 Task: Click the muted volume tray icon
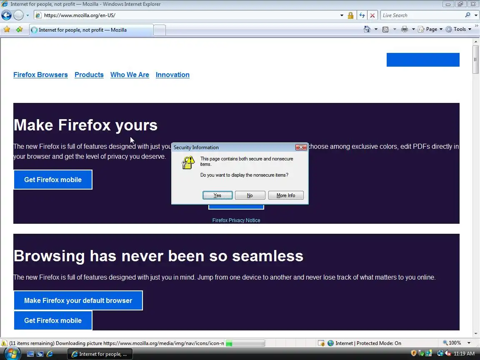pos(448,353)
